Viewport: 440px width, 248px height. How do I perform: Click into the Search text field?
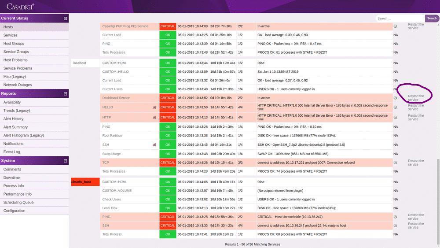tap(400, 19)
